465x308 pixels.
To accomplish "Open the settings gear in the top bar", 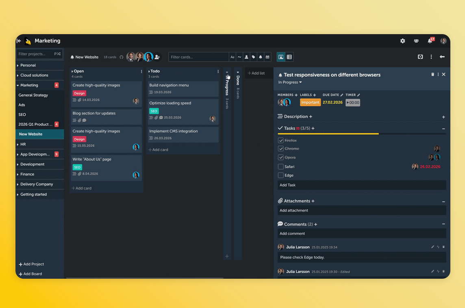I will [x=402, y=41].
